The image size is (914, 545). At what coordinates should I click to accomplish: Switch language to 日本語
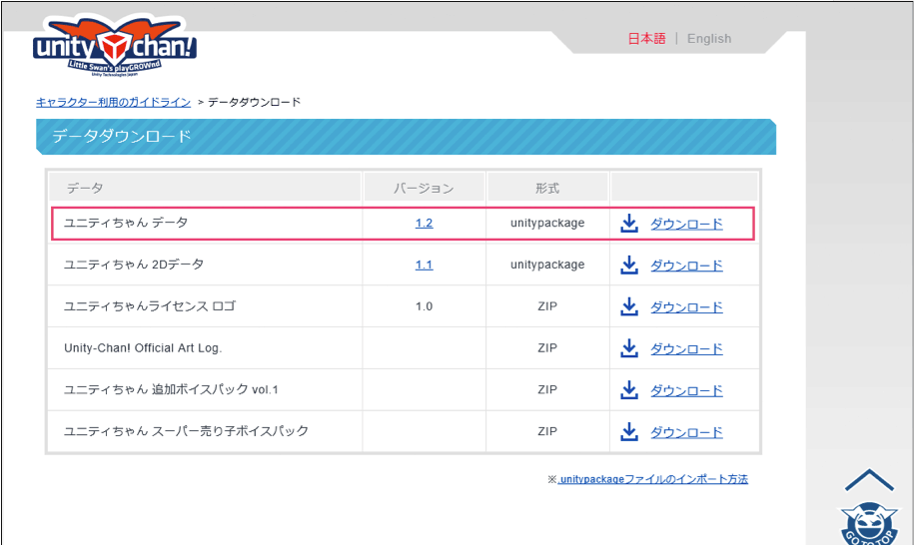point(646,38)
